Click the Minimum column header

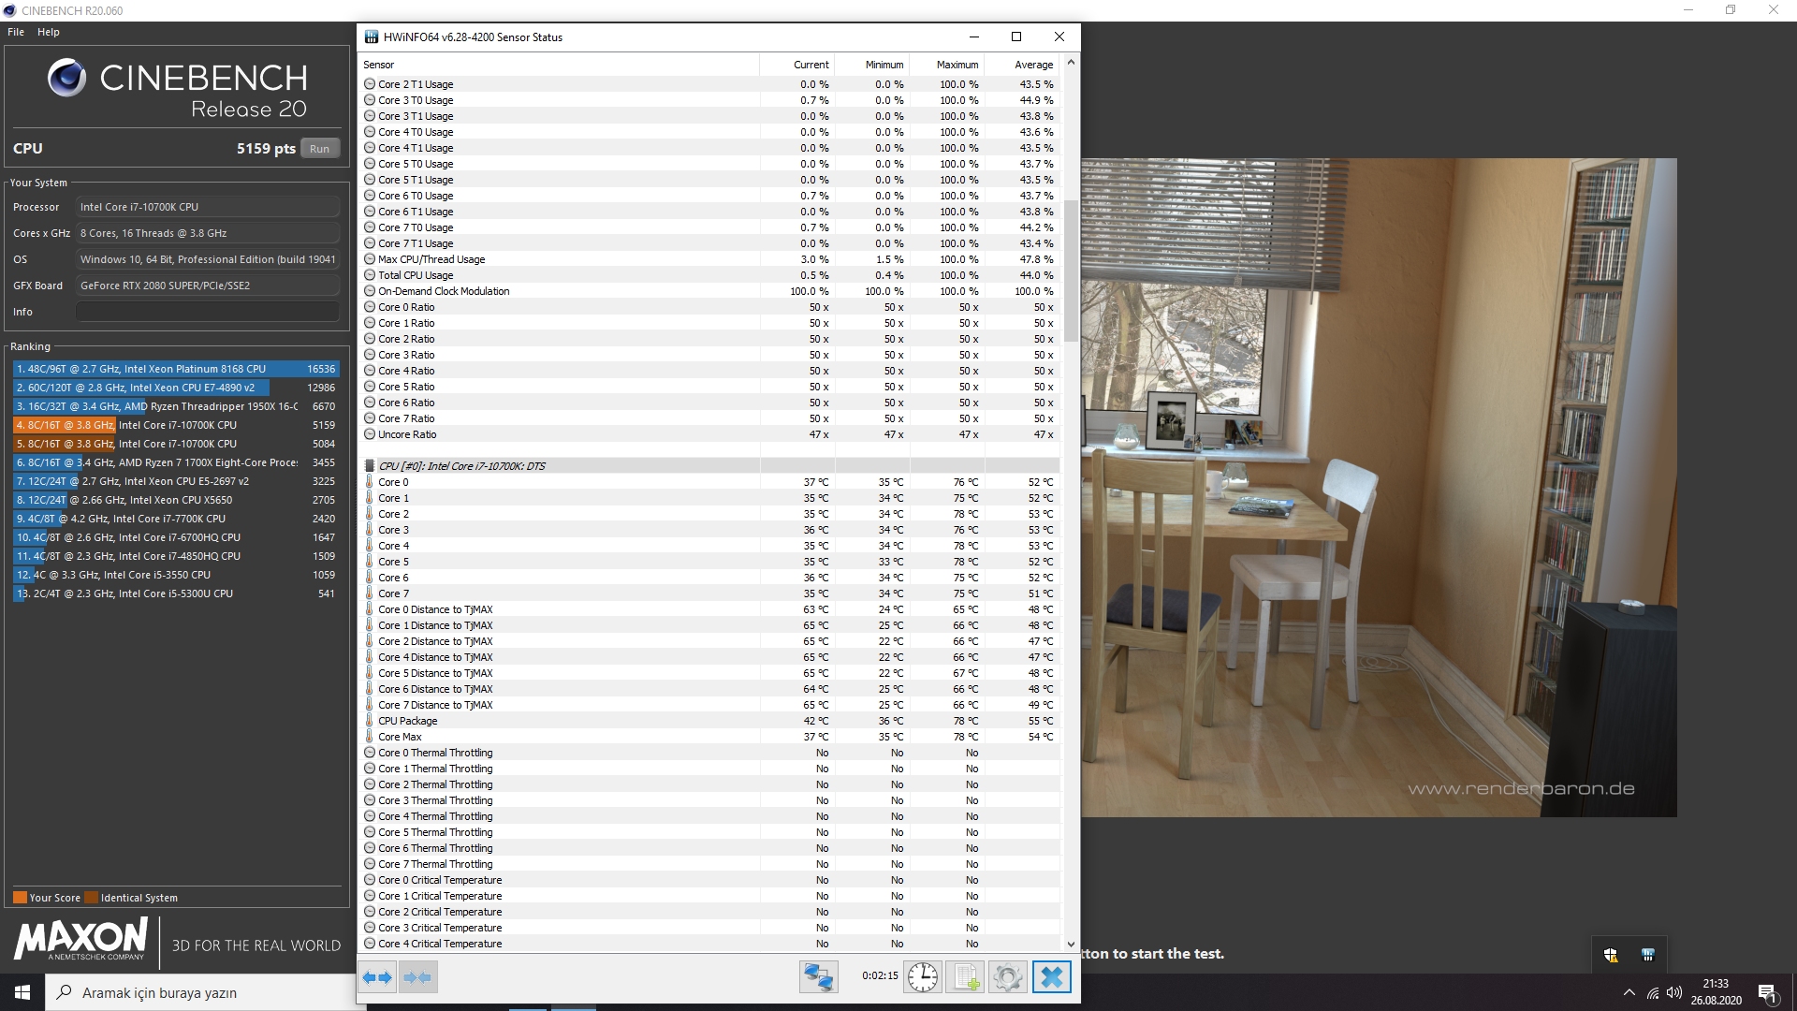click(x=872, y=65)
